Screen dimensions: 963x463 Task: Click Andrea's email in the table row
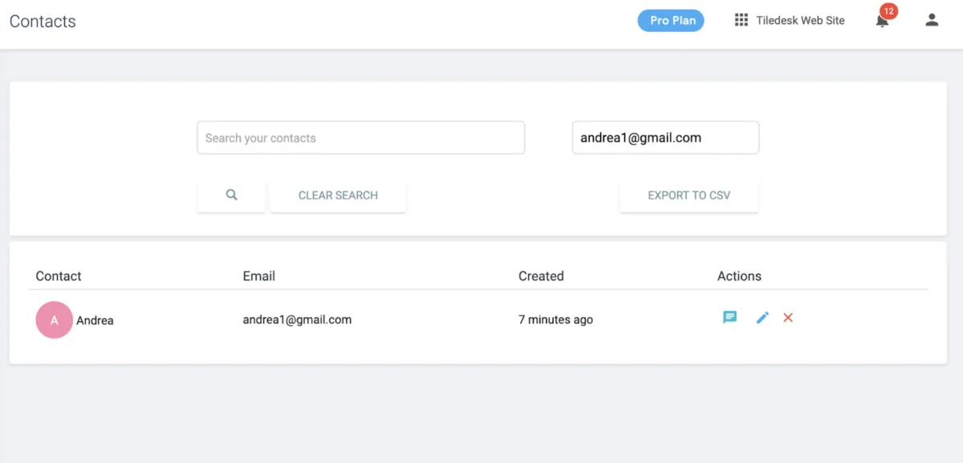297,320
